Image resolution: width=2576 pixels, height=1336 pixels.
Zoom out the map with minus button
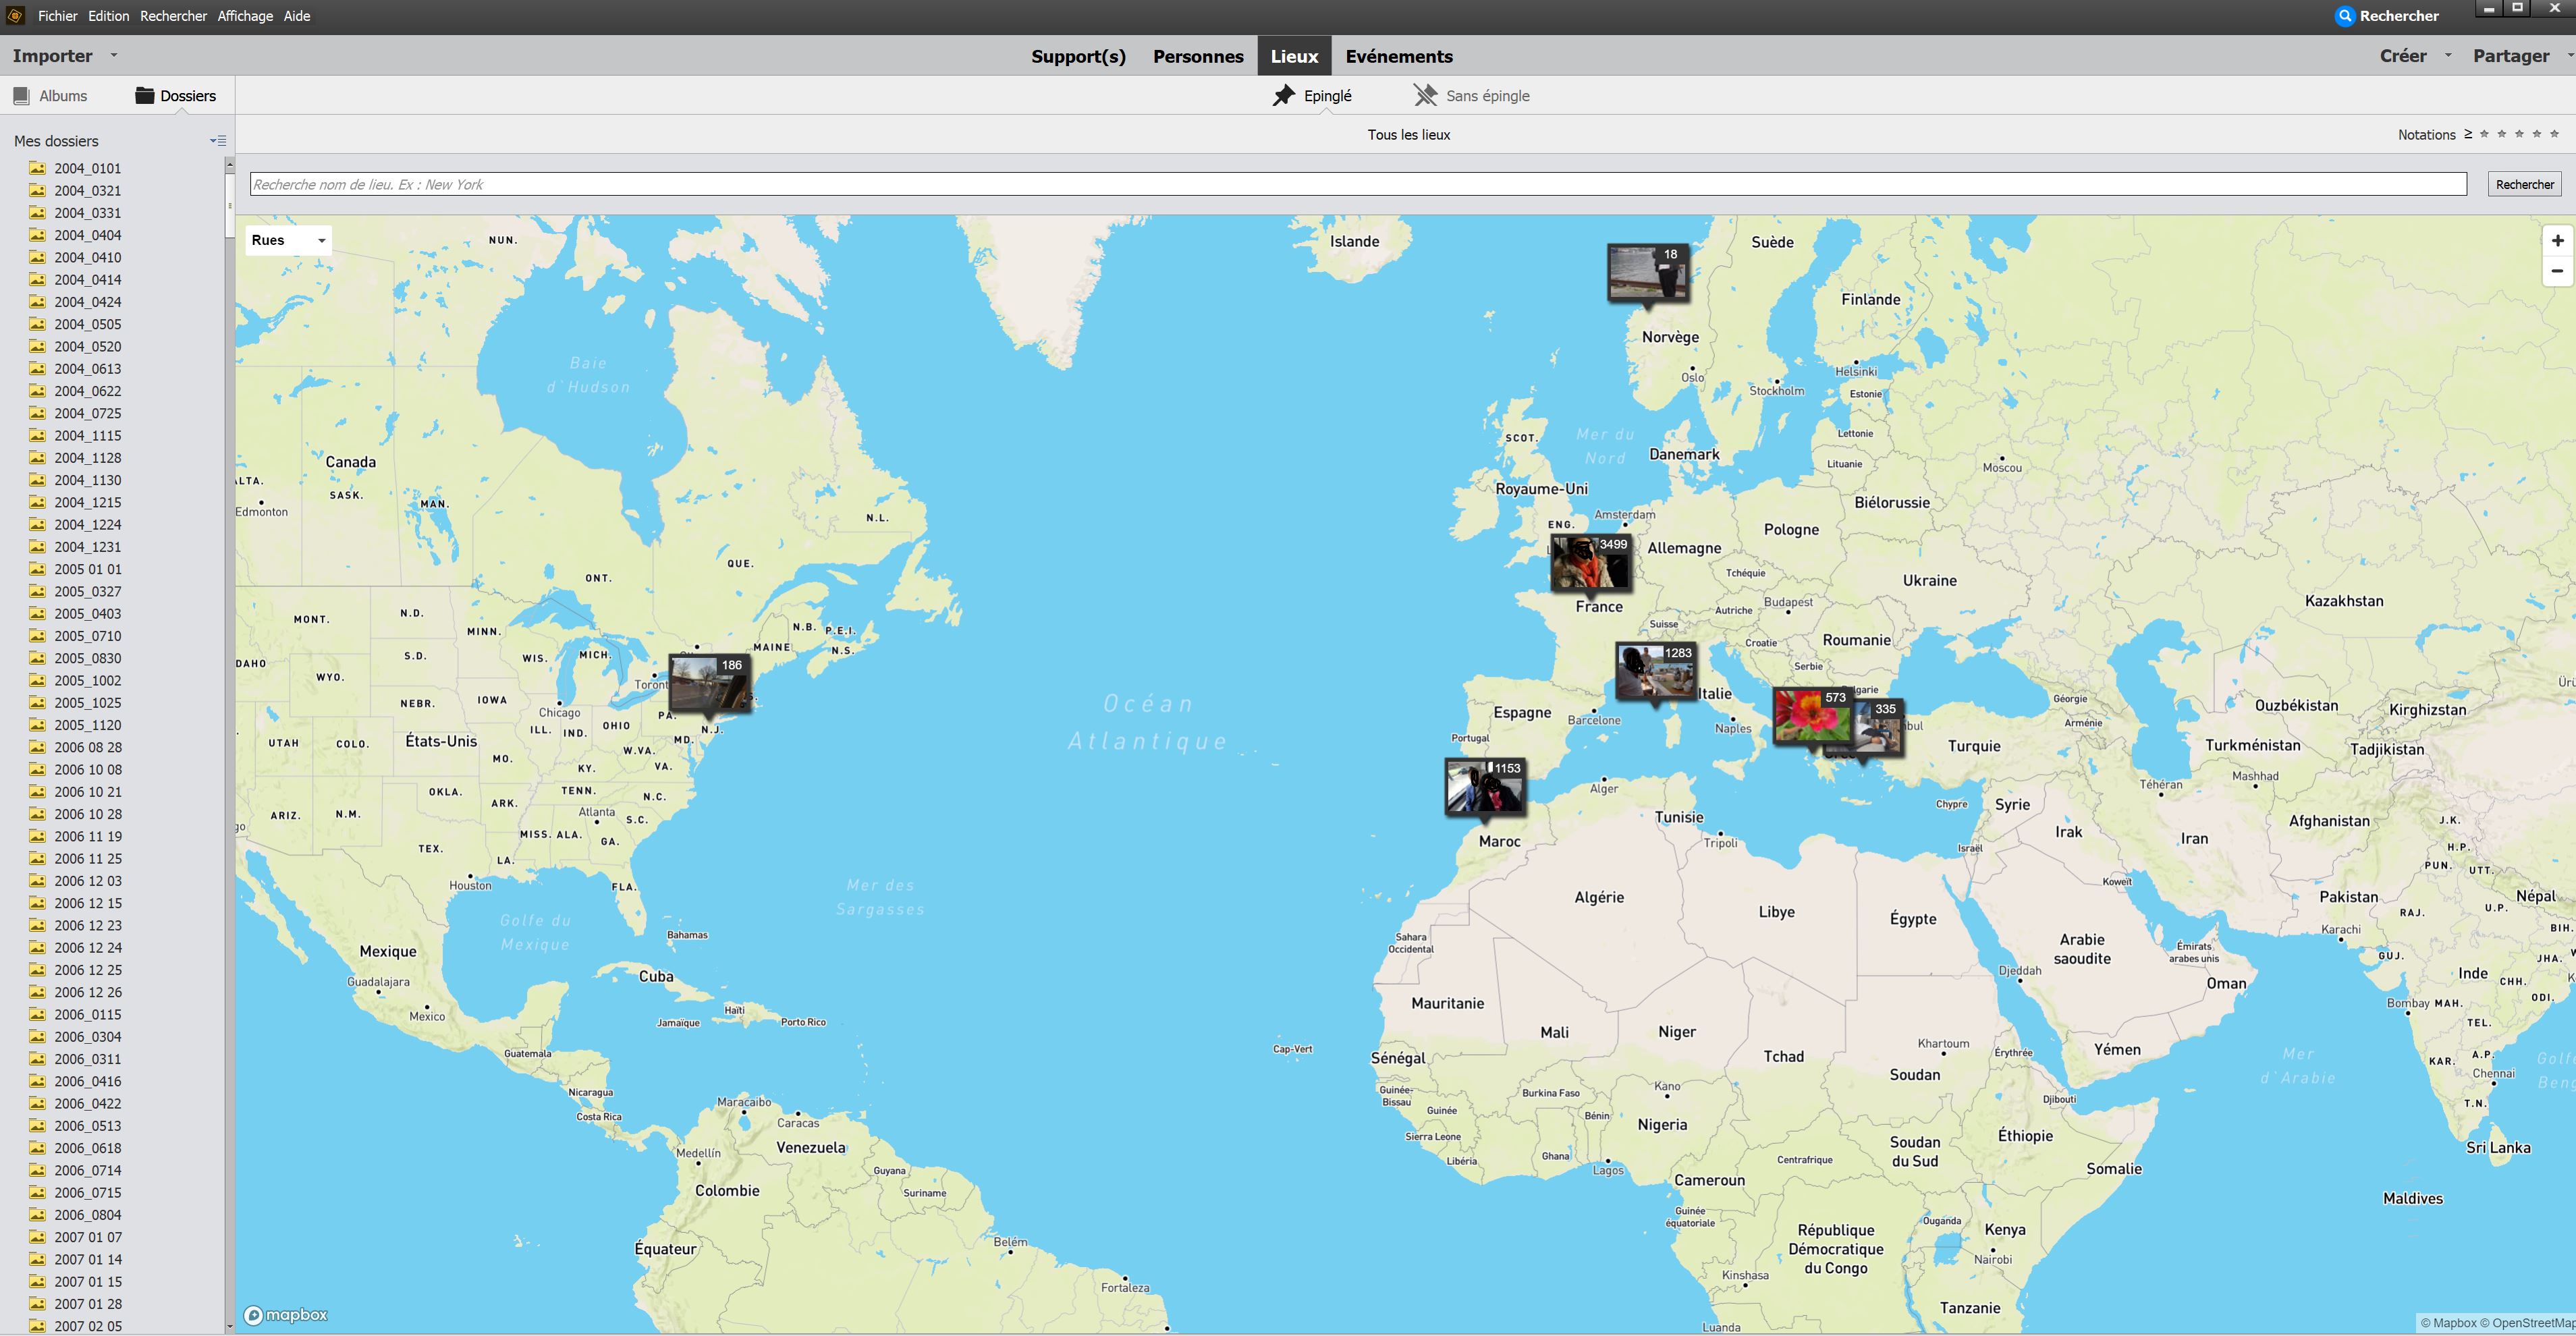[2557, 271]
